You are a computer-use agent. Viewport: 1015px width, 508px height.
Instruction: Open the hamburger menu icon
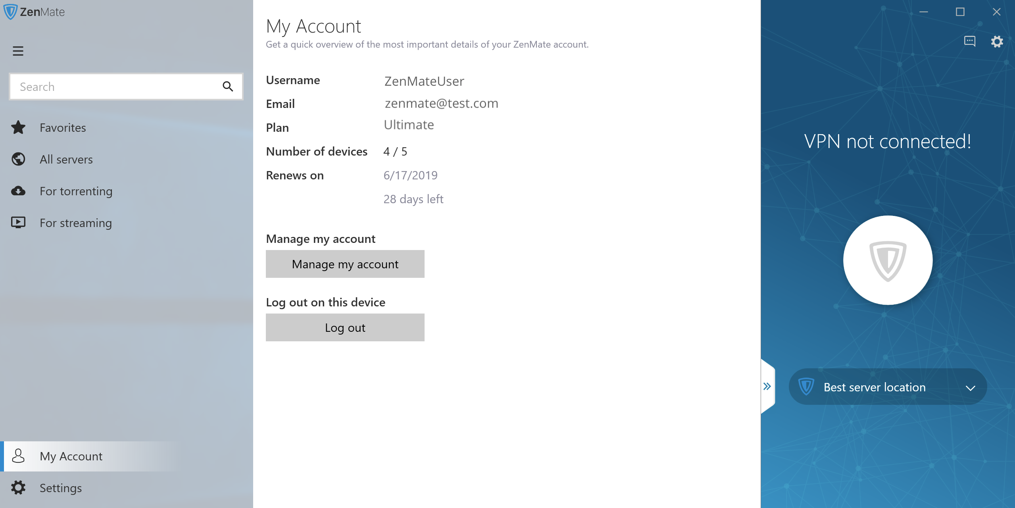point(18,51)
